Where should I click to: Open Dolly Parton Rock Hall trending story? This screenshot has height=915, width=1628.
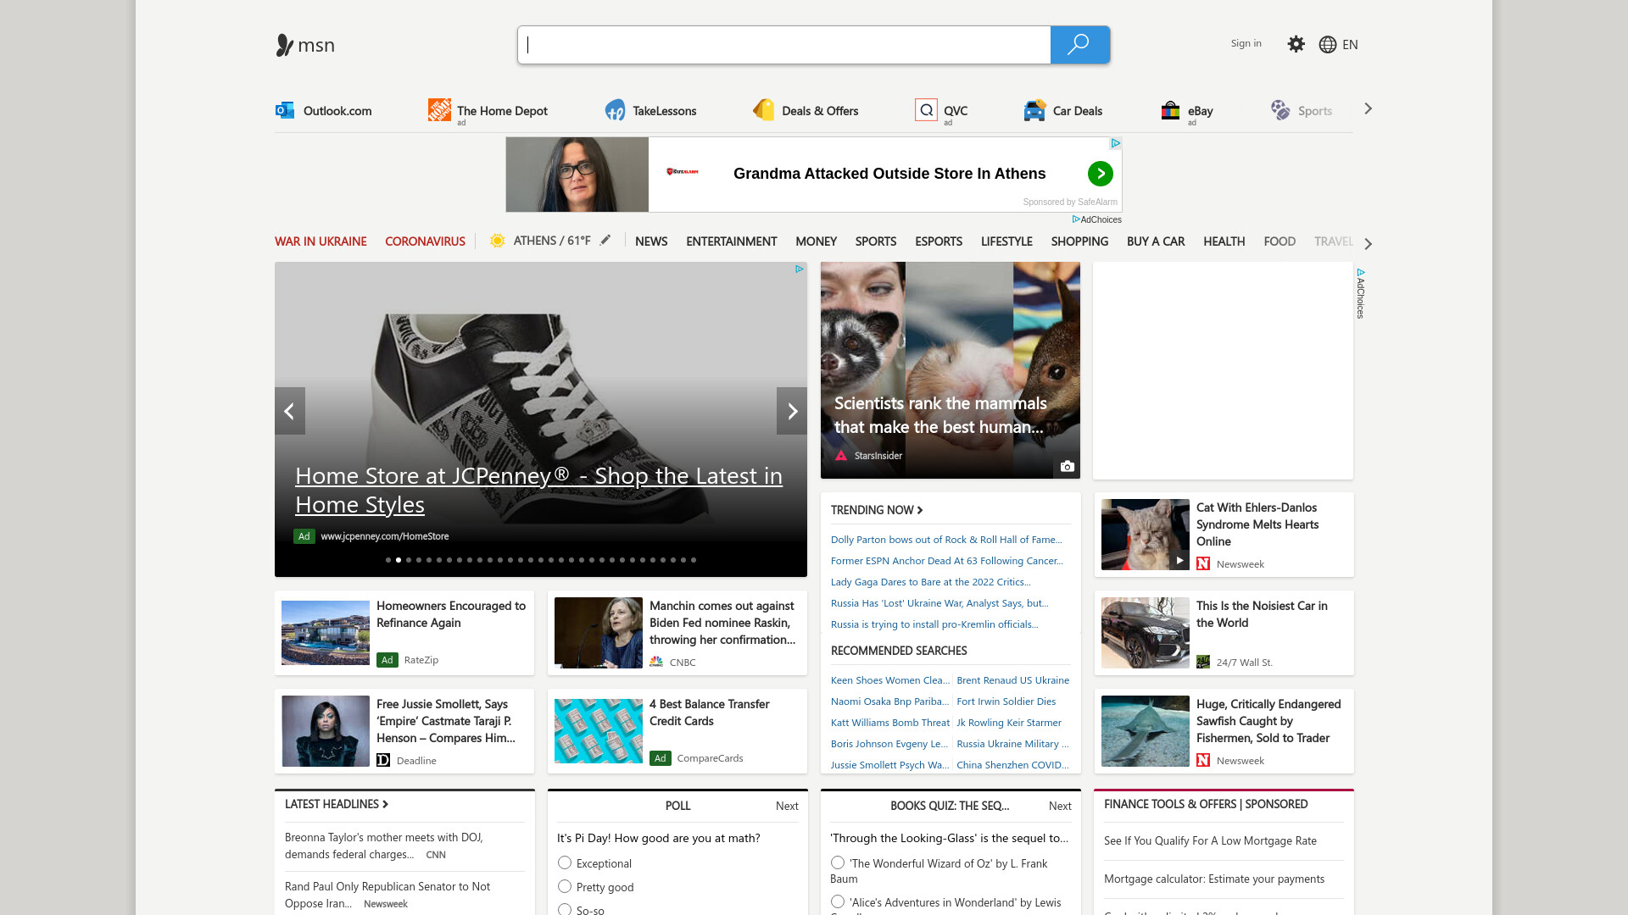click(946, 540)
